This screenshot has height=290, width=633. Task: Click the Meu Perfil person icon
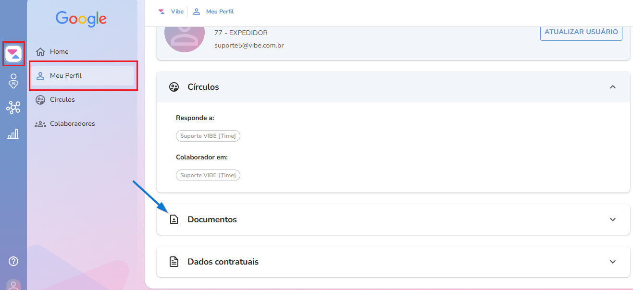click(x=40, y=75)
